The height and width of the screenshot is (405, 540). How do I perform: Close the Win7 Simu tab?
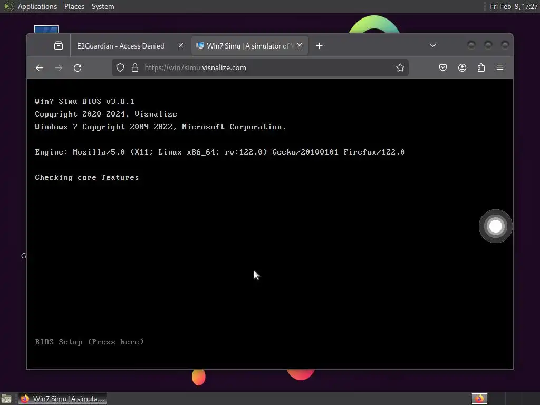(300, 45)
